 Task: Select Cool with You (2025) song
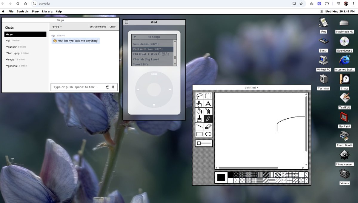pos(153,49)
